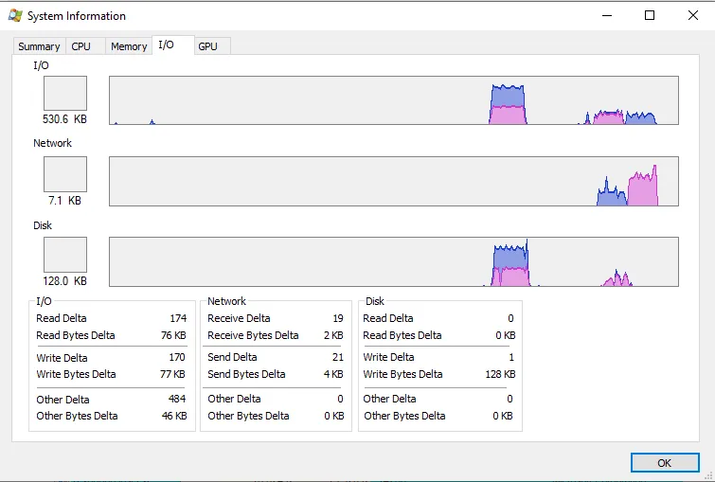Click the System Information title bar icon

pyautogui.click(x=15, y=15)
